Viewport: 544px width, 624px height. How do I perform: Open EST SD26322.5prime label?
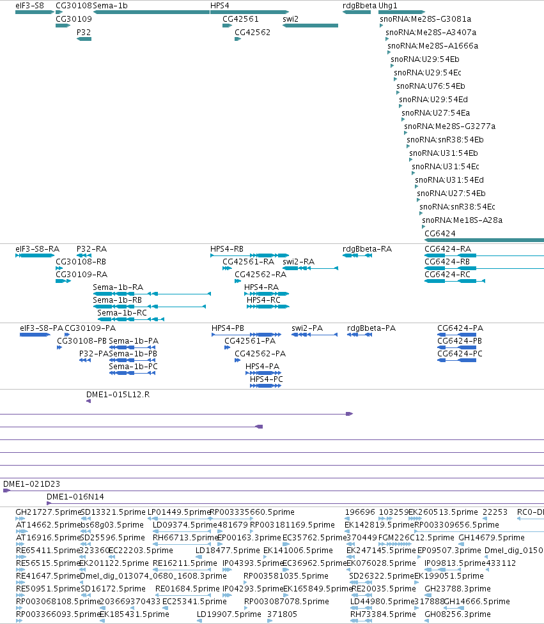click(x=382, y=576)
